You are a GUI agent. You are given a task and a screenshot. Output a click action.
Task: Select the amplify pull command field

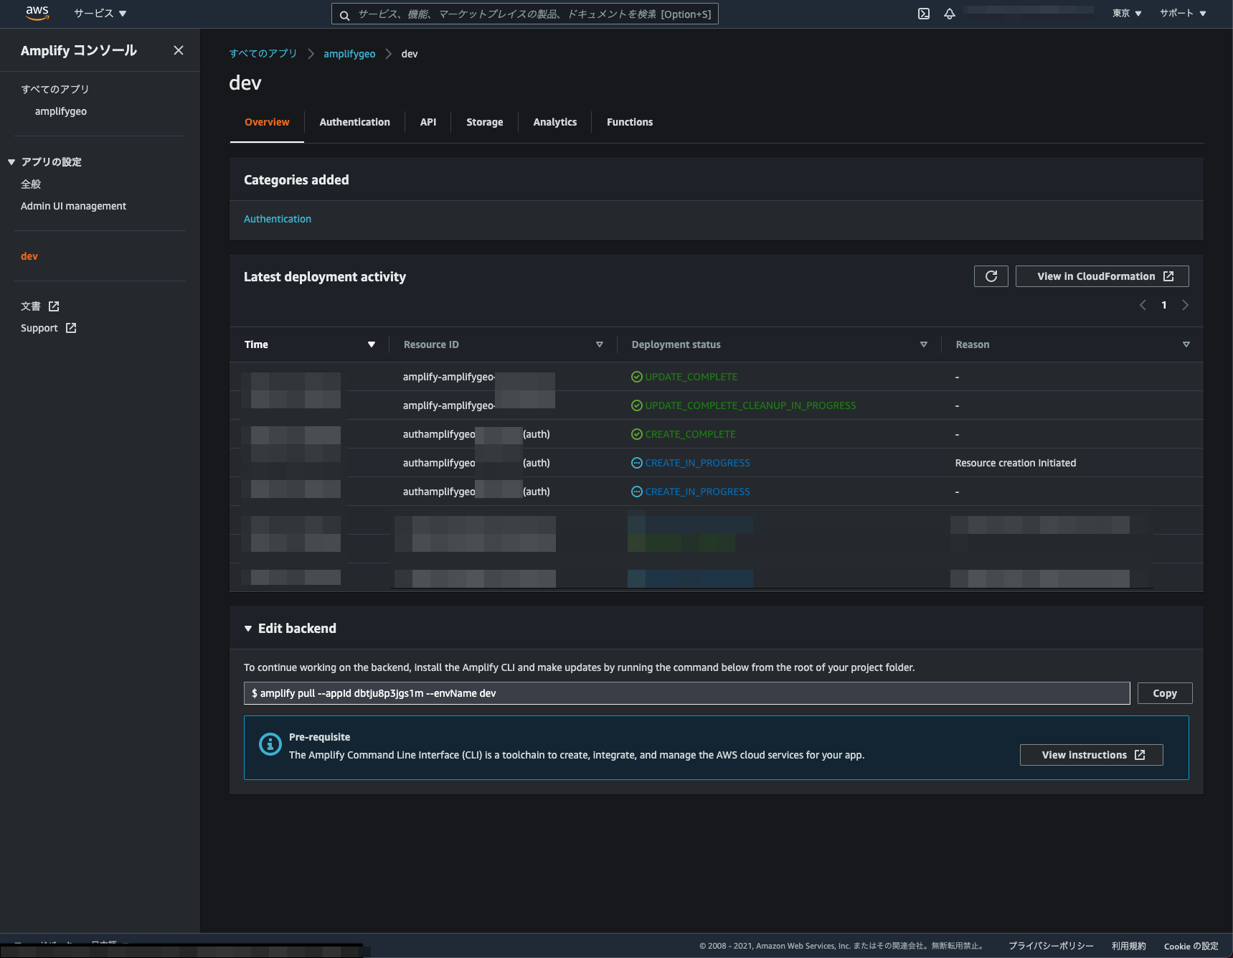687,693
